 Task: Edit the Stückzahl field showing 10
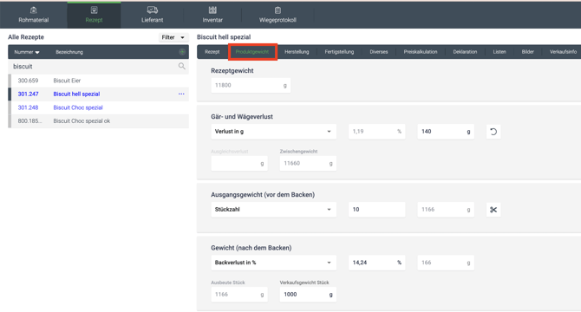(x=376, y=210)
